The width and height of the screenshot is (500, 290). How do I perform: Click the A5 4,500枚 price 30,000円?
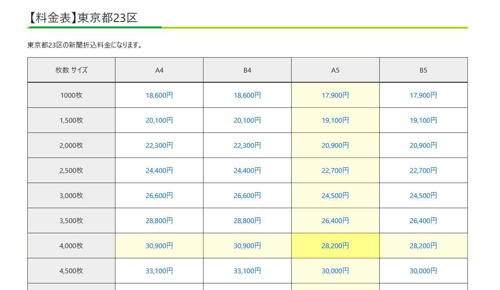[335, 271]
